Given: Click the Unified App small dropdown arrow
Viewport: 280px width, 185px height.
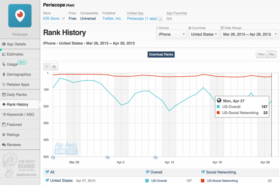Looking at the screenshot, I should click(x=160, y=19).
